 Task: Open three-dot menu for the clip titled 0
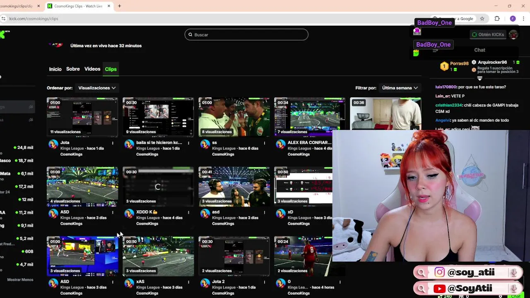coord(340,282)
